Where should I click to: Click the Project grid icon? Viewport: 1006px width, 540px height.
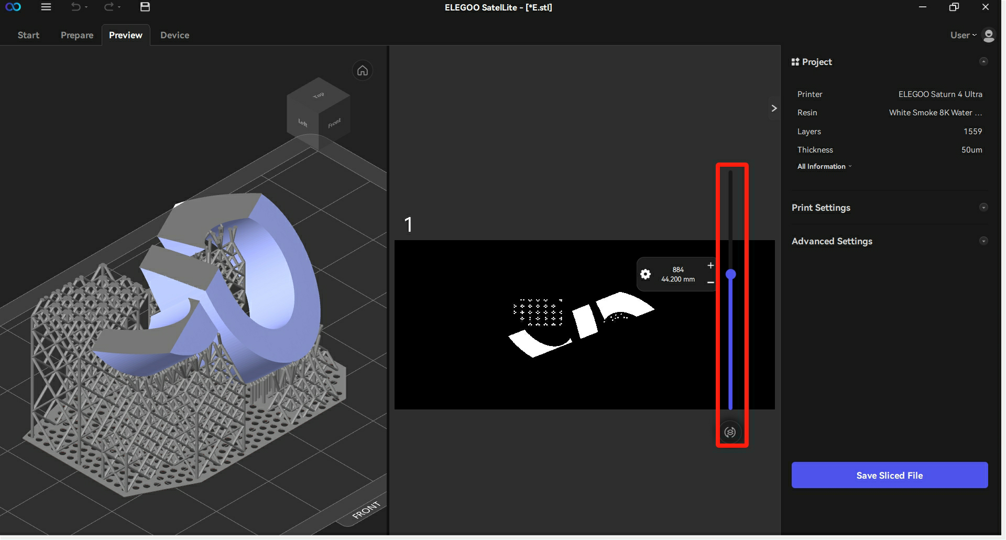(x=795, y=62)
